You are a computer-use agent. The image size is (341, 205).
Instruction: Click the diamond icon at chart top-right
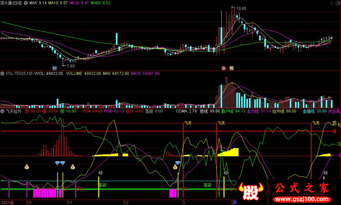click(x=332, y=3)
